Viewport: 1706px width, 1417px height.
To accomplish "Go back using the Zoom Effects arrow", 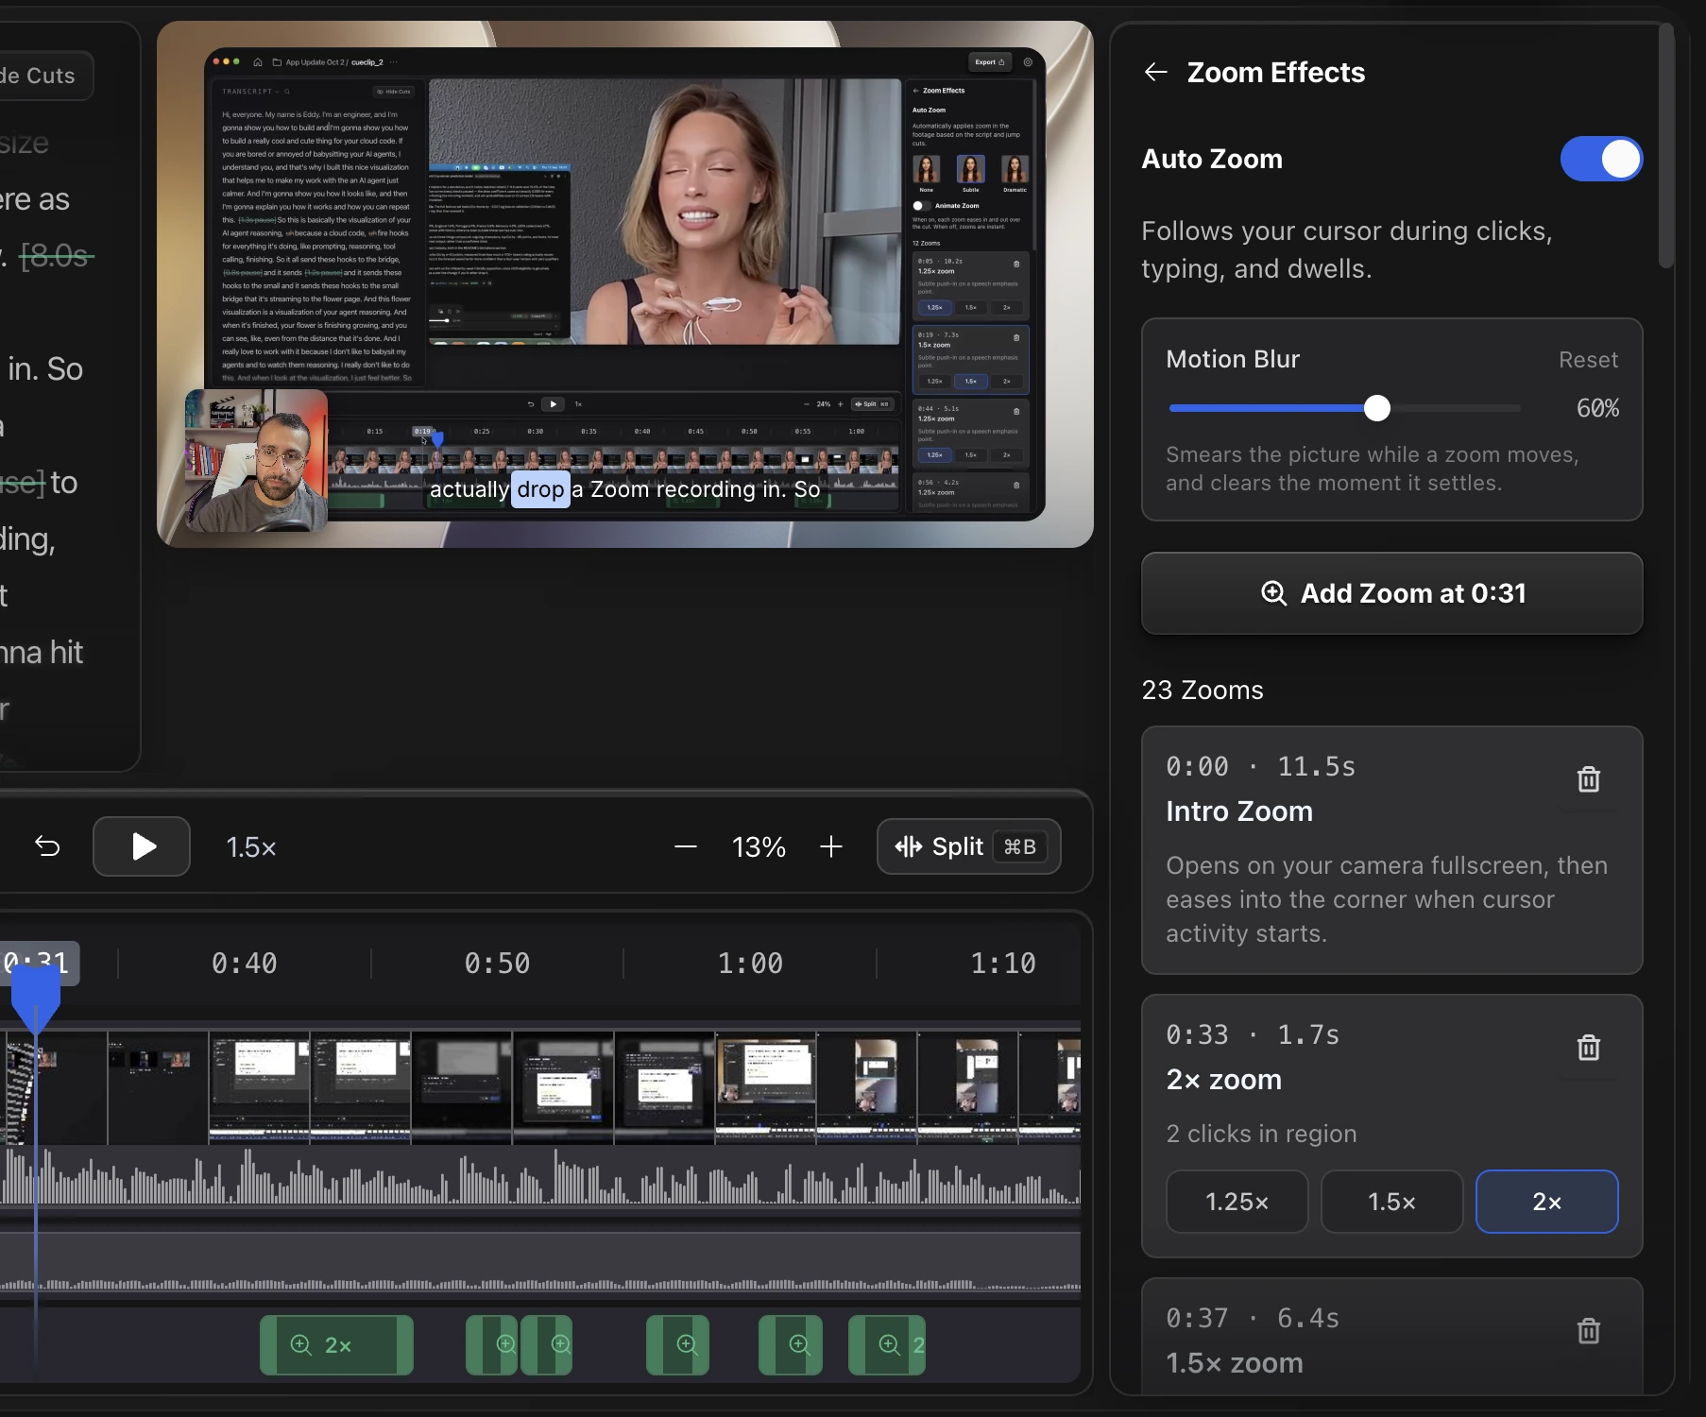I will click(x=1155, y=72).
